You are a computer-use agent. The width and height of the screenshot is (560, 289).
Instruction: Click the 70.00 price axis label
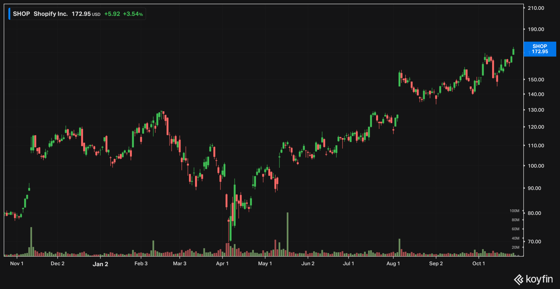click(534, 242)
